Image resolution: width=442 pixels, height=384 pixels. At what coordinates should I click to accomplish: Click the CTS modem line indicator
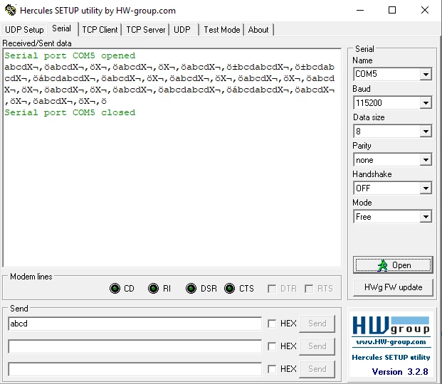coord(229,289)
